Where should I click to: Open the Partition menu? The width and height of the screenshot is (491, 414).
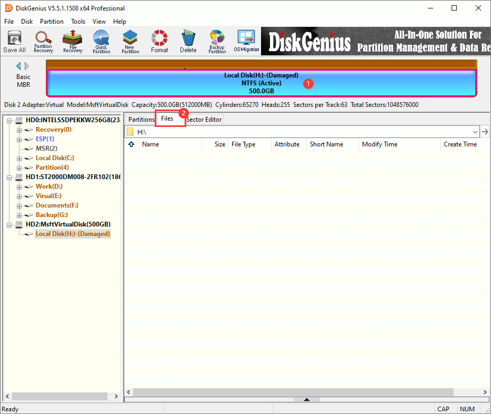[x=52, y=21]
